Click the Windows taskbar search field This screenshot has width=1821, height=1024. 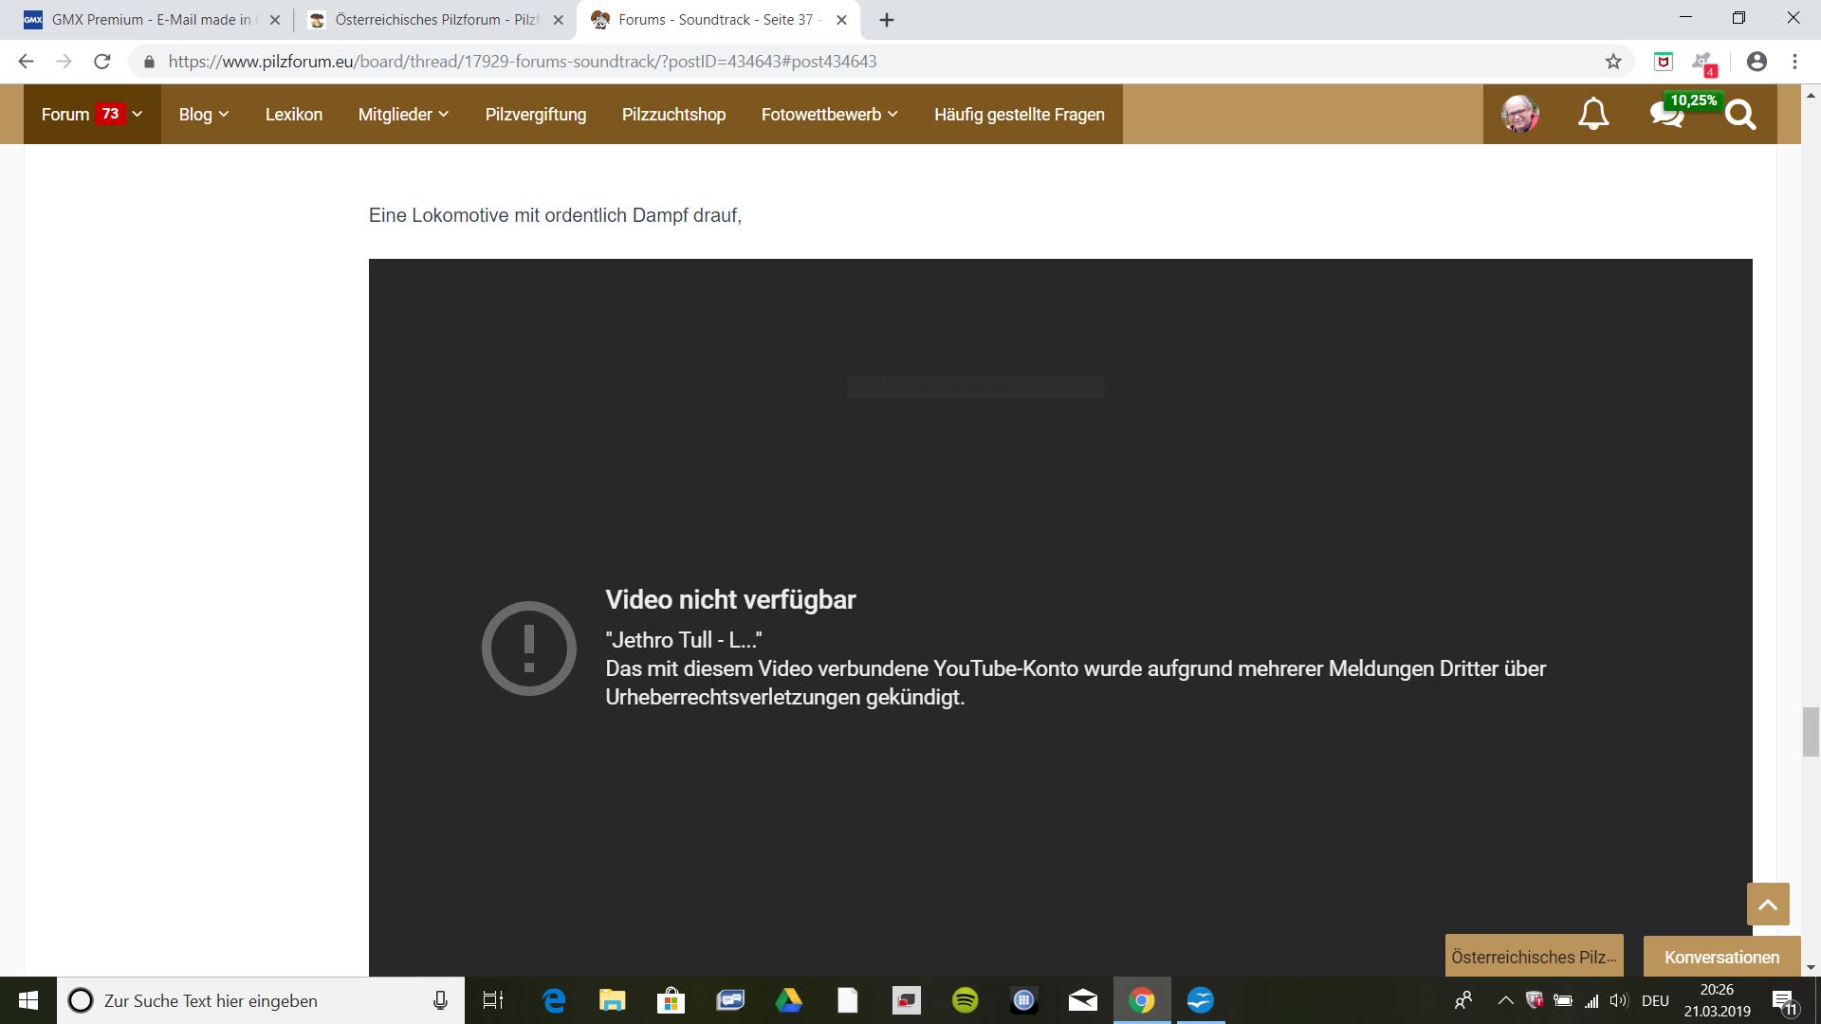256,1000
